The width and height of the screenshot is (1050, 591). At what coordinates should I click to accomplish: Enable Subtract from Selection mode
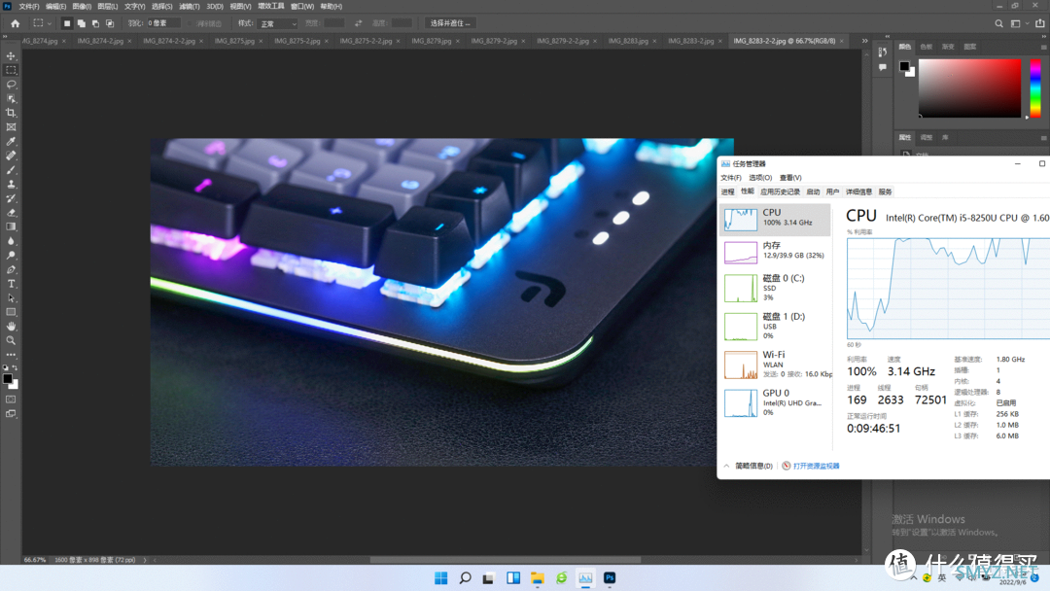[x=95, y=23]
